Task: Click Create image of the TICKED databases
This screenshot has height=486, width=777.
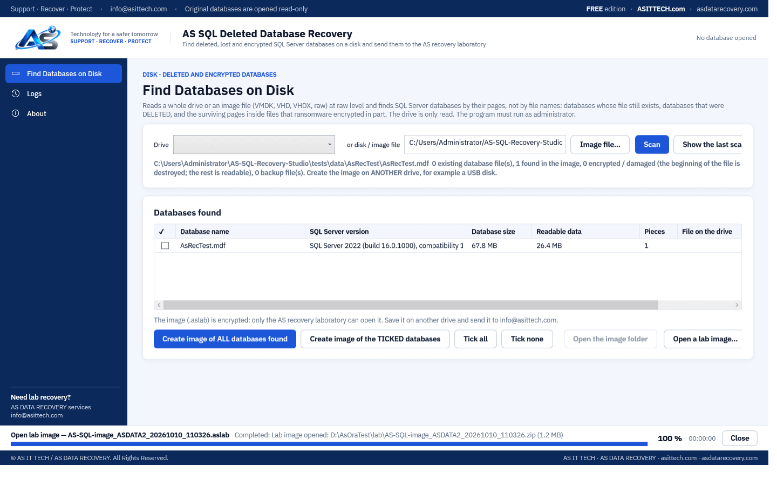Action: coord(375,339)
